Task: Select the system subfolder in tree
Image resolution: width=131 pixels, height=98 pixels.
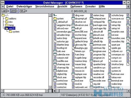Action: 14,32
